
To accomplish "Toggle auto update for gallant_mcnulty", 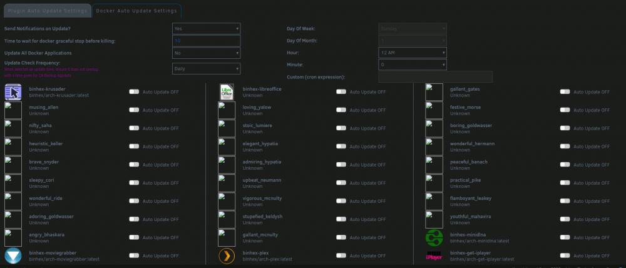I will [x=341, y=237].
